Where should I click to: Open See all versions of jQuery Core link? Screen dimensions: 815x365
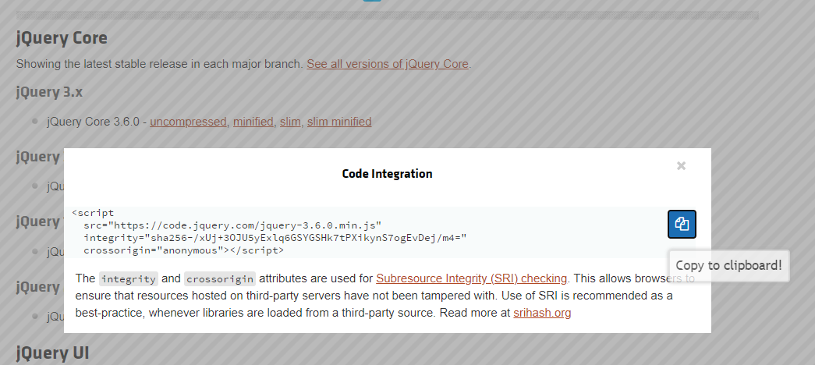[388, 64]
